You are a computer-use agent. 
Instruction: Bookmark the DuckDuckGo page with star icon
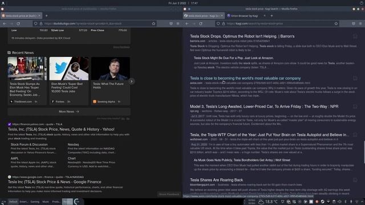[153, 24]
